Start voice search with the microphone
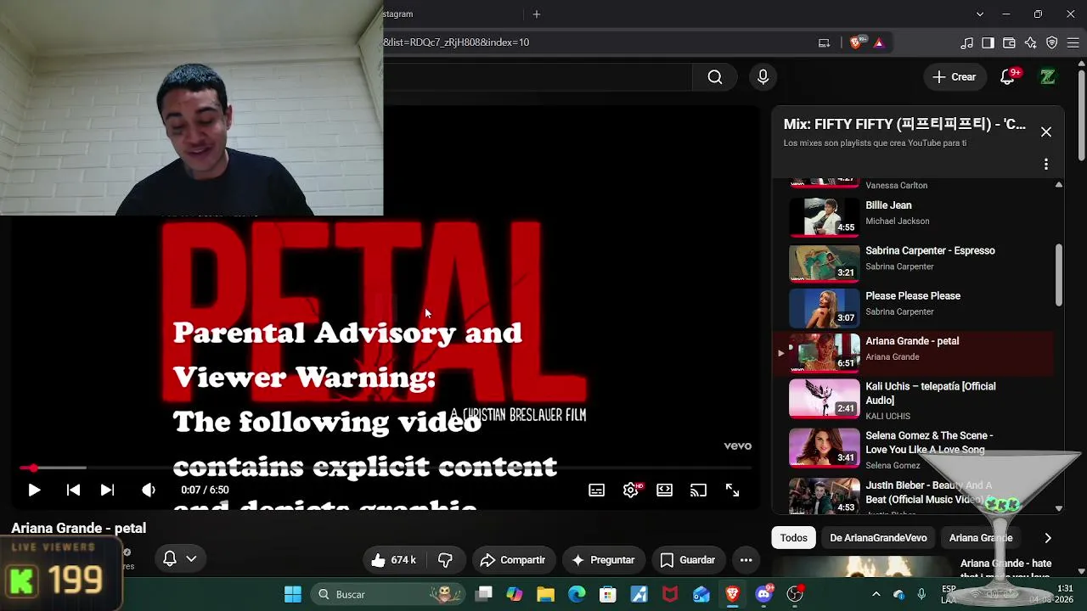This screenshot has width=1087, height=611. tap(763, 77)
